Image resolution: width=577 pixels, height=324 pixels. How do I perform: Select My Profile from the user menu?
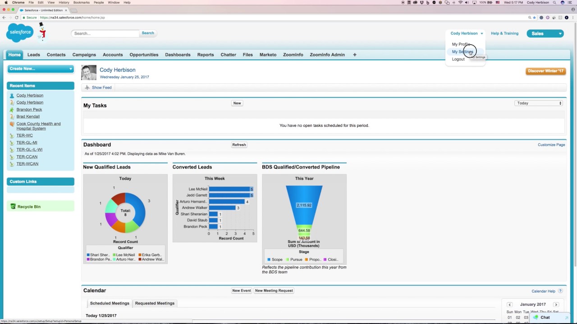pyautogui.click(x=461, y=45)
